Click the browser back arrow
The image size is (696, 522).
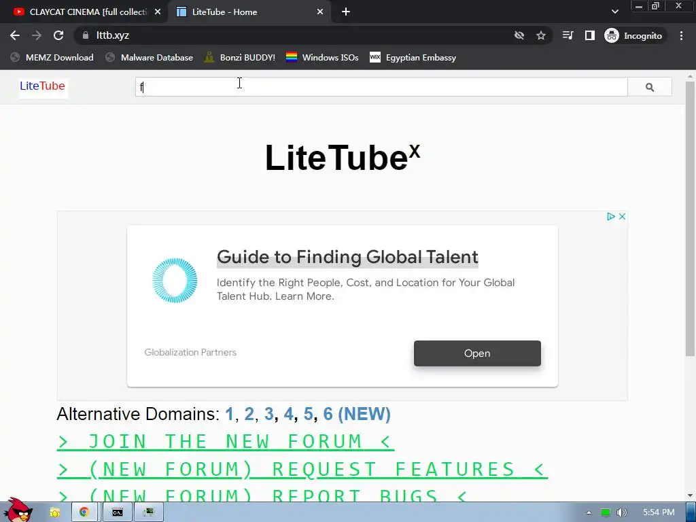[x=15, y=35]
